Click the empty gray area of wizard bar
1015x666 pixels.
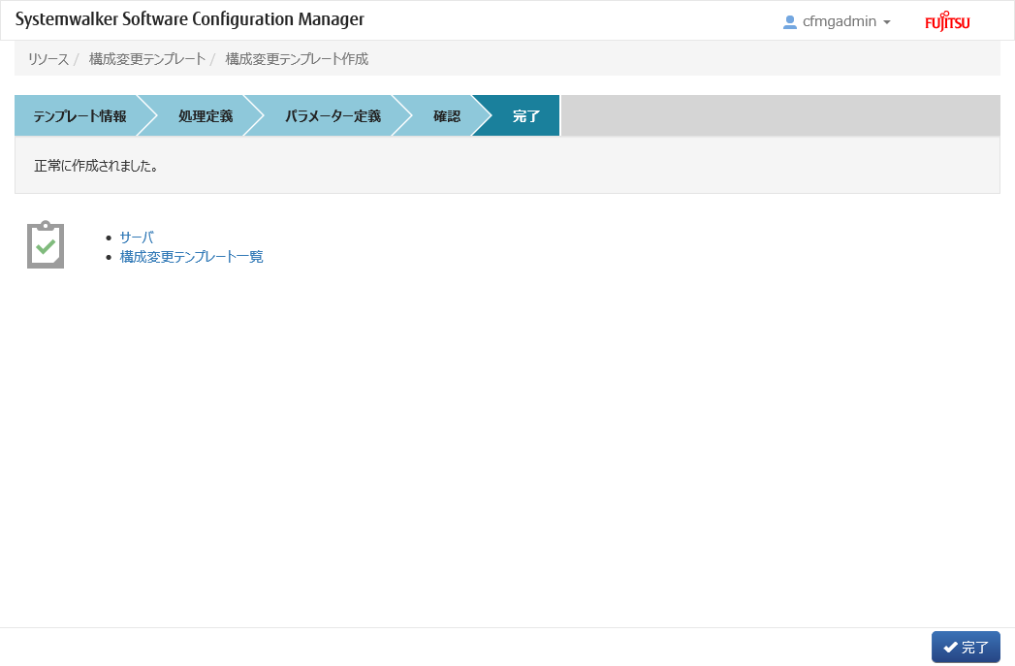click(779, 116)
